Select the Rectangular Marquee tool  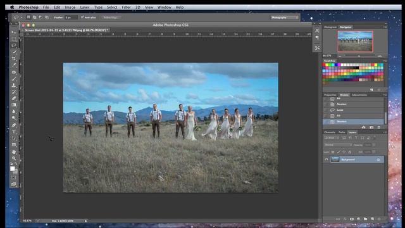coord(14,39)
